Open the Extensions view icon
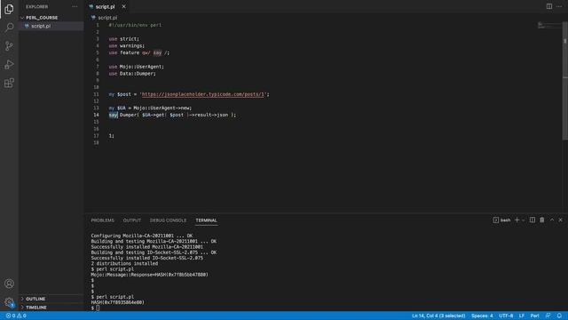 tap(9, 83)
